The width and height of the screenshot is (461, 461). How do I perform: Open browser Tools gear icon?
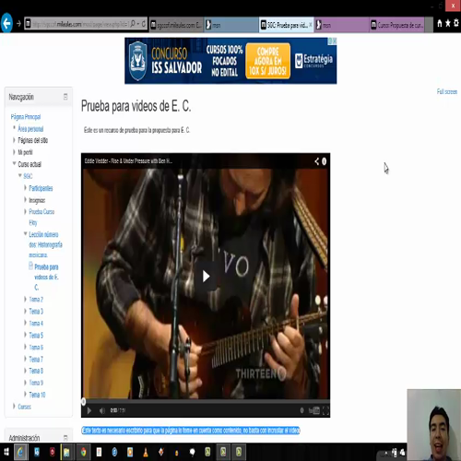(456, 23)
